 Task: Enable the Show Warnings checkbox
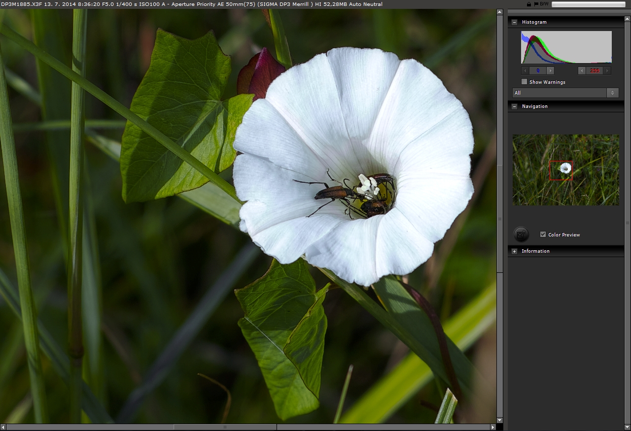pyautogui.click(x=525, y=82)
